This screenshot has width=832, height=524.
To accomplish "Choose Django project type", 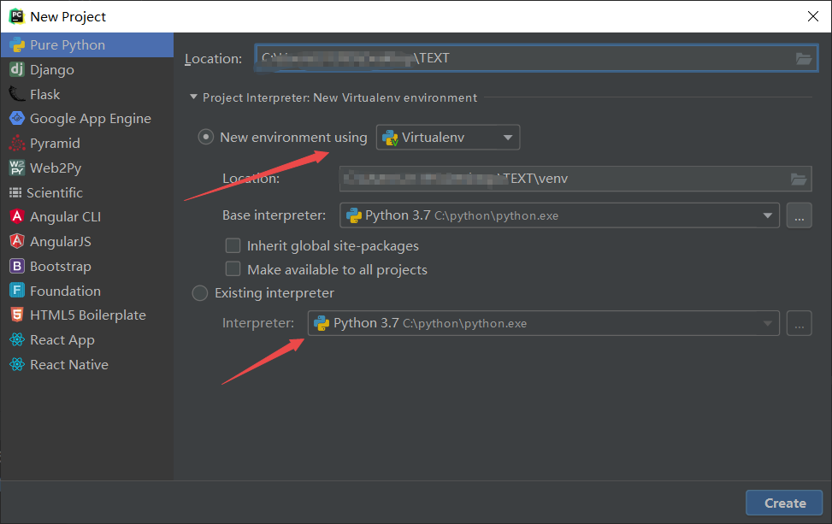I will click(87, 69).
